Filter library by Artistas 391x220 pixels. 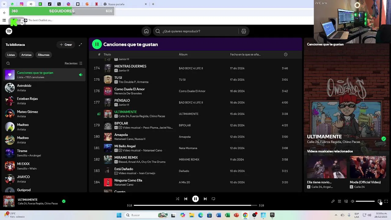26,55
